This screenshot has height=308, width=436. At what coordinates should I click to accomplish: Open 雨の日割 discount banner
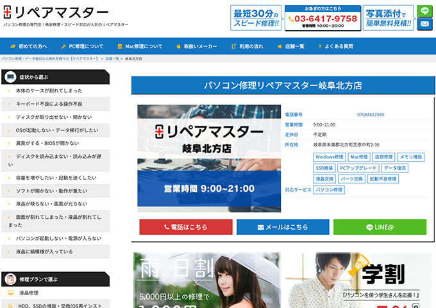(x=207, y=280)
